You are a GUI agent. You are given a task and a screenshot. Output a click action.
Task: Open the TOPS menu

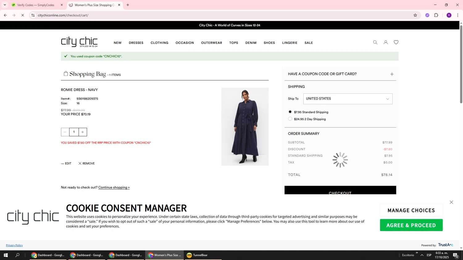point(234,43)
